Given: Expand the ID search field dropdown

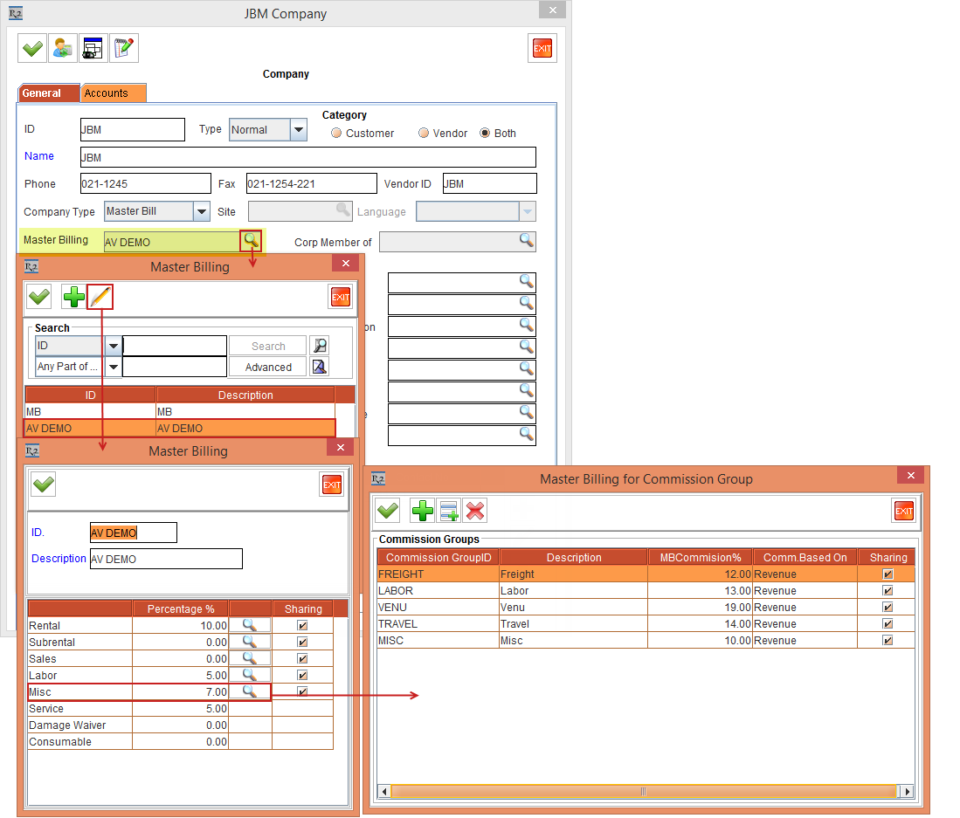Looking at the screenshot, I should 114,346.
